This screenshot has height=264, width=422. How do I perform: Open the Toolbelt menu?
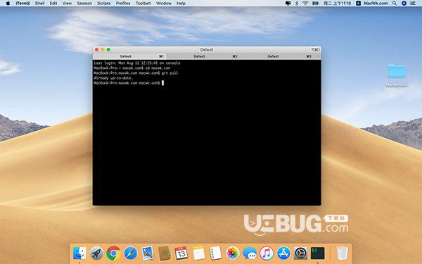pos(143,4)
